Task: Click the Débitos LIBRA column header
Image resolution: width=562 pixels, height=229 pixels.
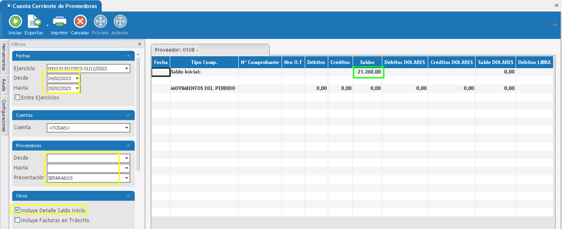Action: click(x=535, y=63)
